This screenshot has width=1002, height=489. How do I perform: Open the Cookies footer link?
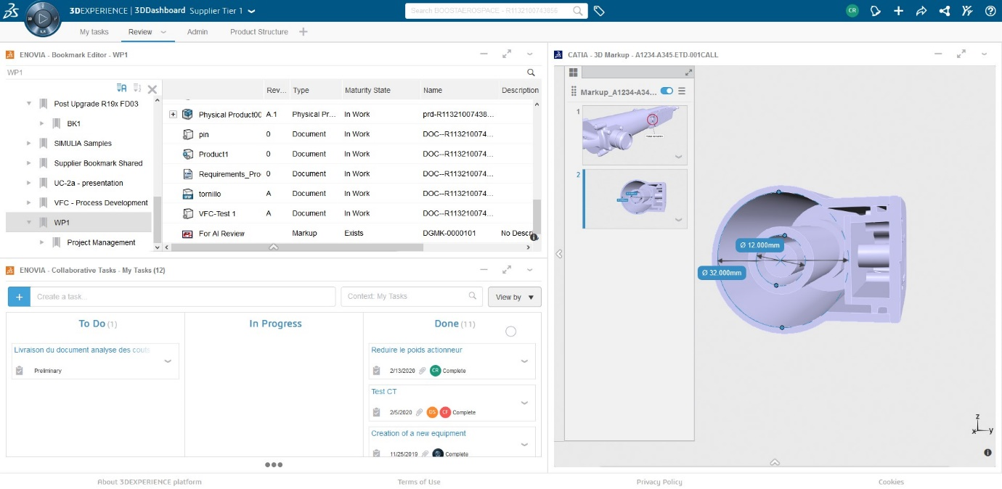(x=891, y=482)
